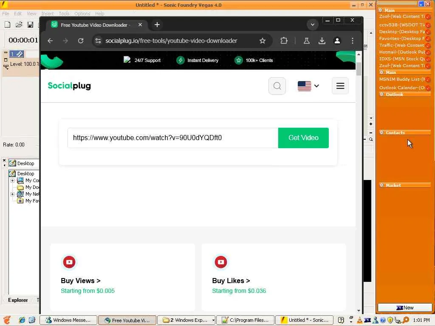Open the Vegas View menu
Image resolution: width=435 pixels, height=326 pixels.
point(31,14)
